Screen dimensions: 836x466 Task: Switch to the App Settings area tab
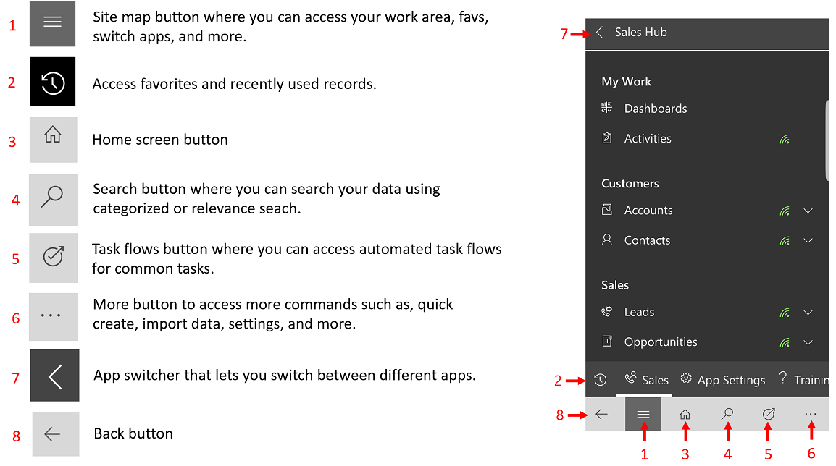722,380
